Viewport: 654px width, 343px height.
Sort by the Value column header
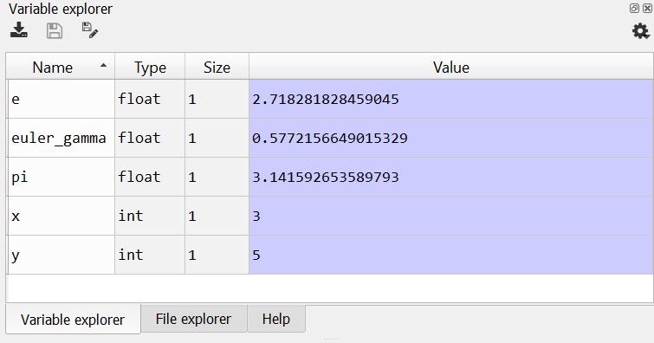pyautogui.click(x=451, y=67)
